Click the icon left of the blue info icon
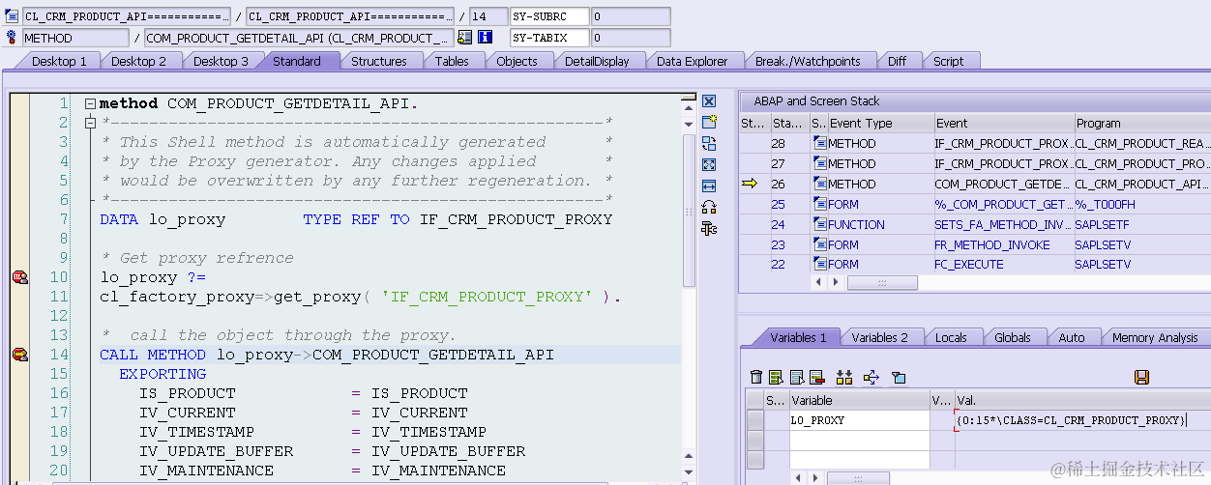Screen dimensions: 1211x485 (x=464, y=38)
